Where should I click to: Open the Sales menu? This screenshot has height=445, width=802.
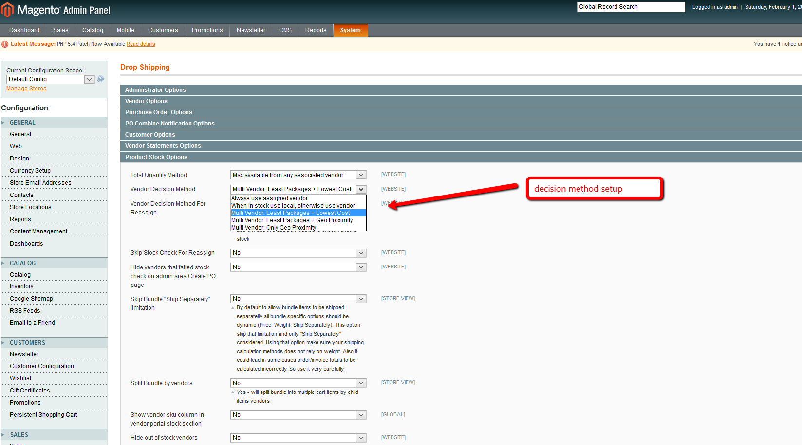pyautogui.click(x=61, y=30)
